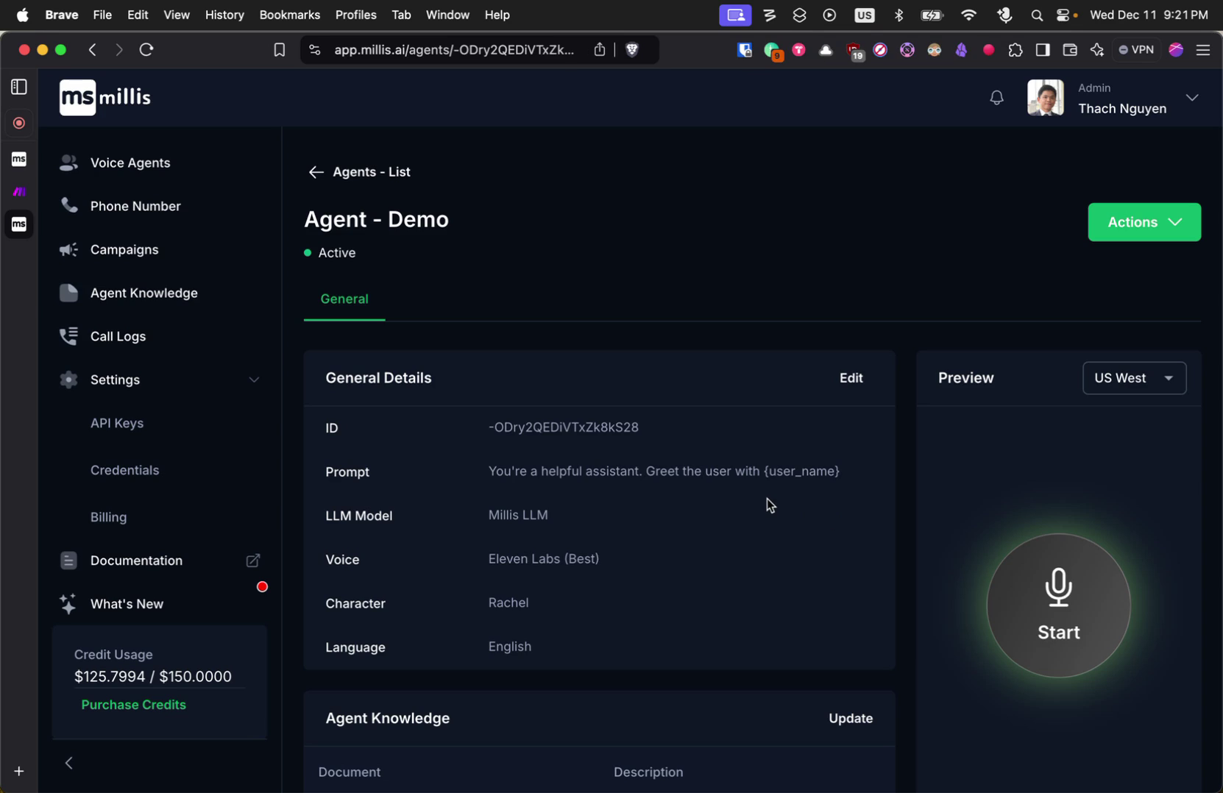Open the green Actions dropdown

(x=1144, y=221)
